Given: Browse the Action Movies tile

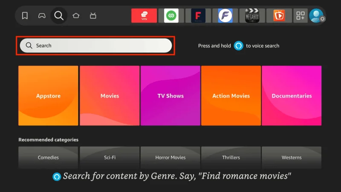Looking at the screenshot, I should click(x=231, y=96).
